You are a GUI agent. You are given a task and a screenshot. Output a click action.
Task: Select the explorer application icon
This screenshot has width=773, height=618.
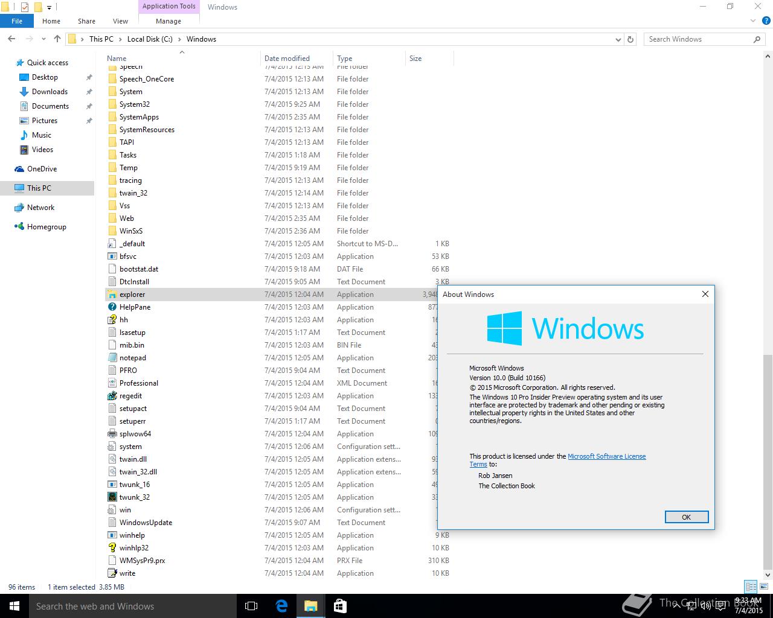[112, 295]
